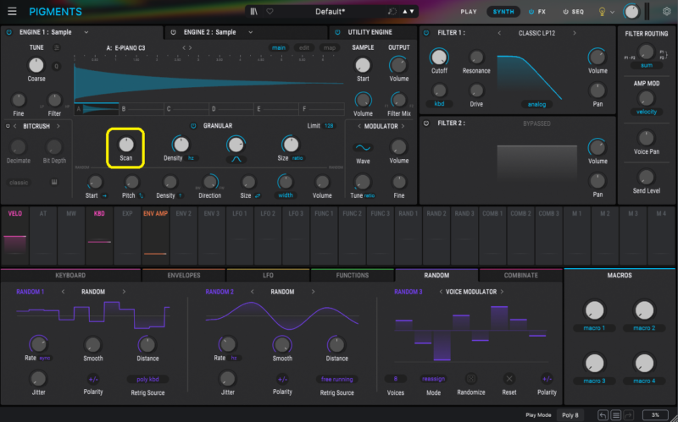Adjust the granular Scan knob
Viewport: 678px width, 422px height.
coord(125,145)
